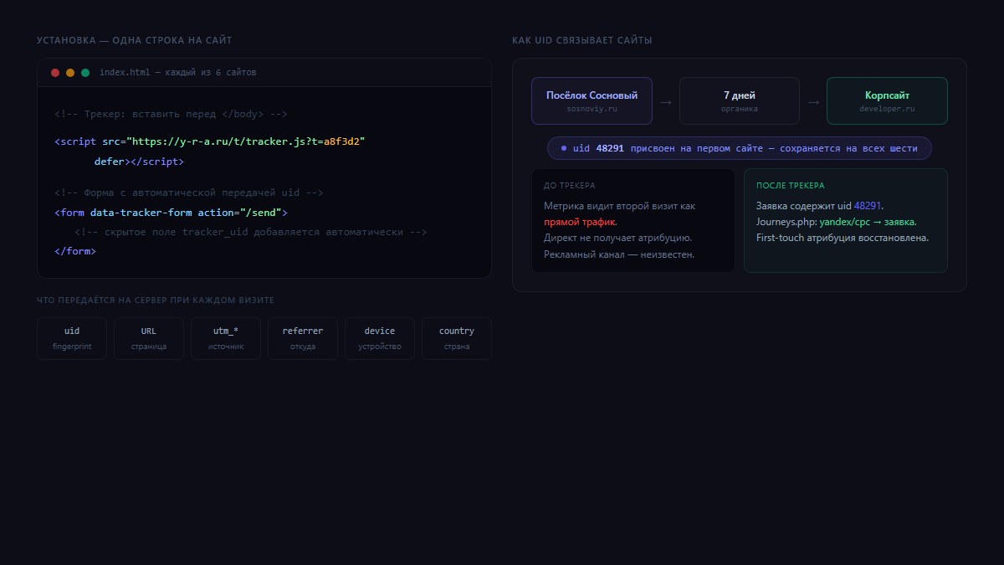Click the purple dot in uid pill
Image resolution: width=1004 pixels, height=565 pixels.
[564, 148]
